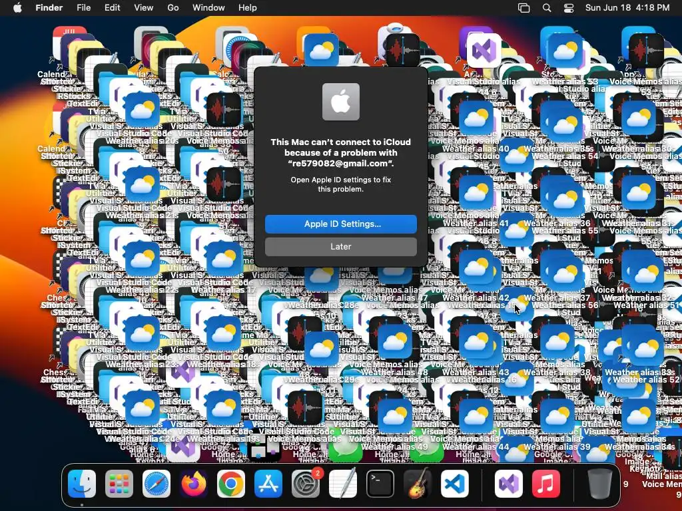Open System Settings with badge 2
The width and height of the screenshot is (682, 511).
point(306,484)
